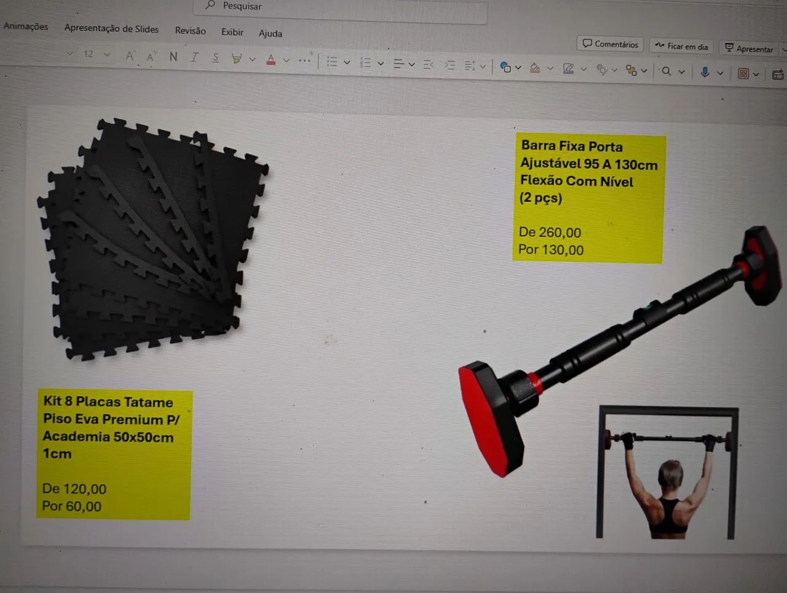Image resolution: width=787 pixels, height=593 pixels.
Task: Expand the Shapes gallery dropdown
Action: [518, 68]
